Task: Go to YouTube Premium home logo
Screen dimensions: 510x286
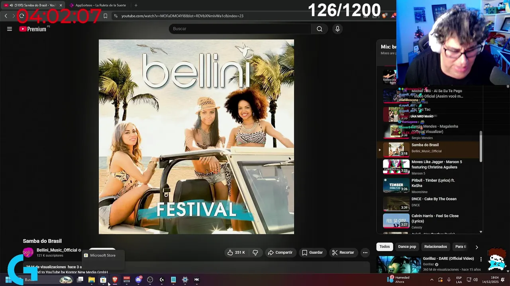Action: click(x=33, y=29)
